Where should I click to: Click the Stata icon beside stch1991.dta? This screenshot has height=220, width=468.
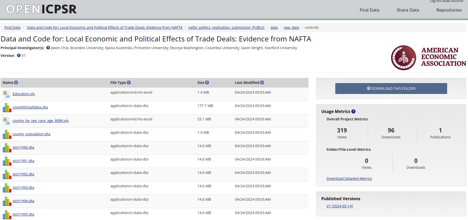(x=7, y=161)
